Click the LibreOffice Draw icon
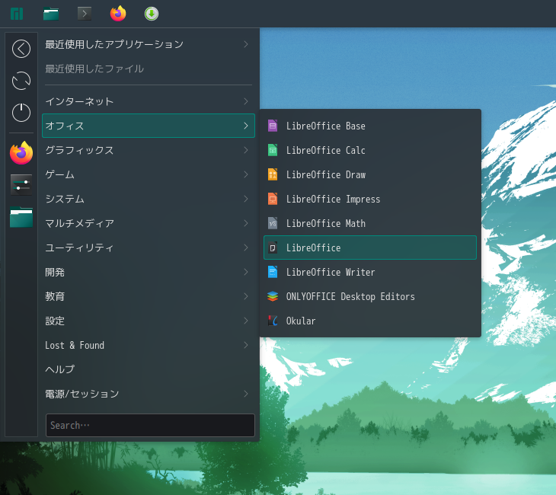Viewport: 556px width, 495px height. point(273,174)
